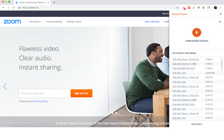The height and width of the screenshot is (140, 224).
Task: Click View More meetings
Action: [197, 124]
